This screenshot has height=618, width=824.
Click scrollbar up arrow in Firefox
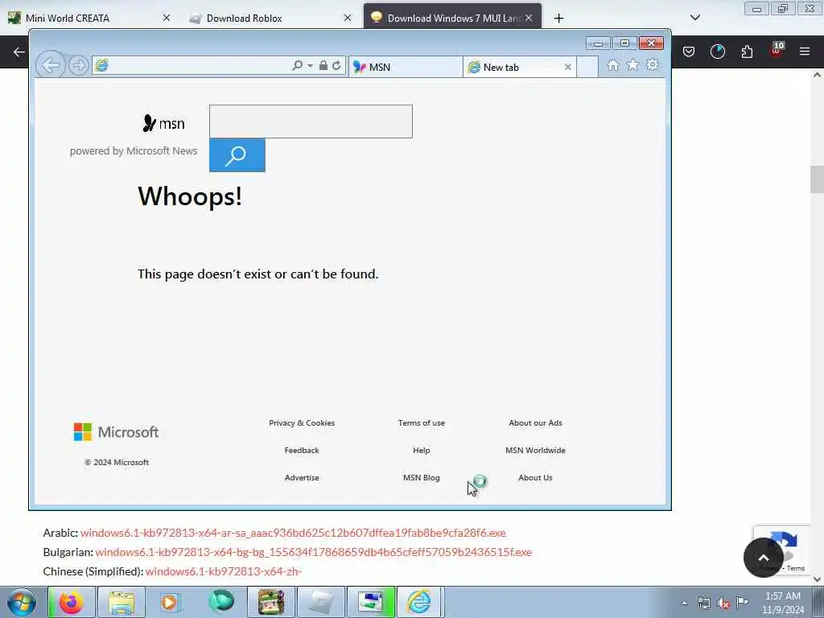click(x=817, y=75)
